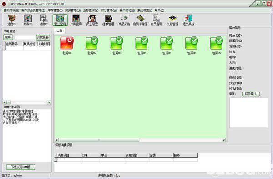Click the room area horizontal scrollbar right arrow

click(224, 140)
